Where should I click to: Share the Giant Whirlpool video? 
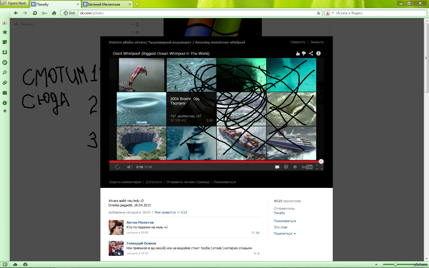311,53
